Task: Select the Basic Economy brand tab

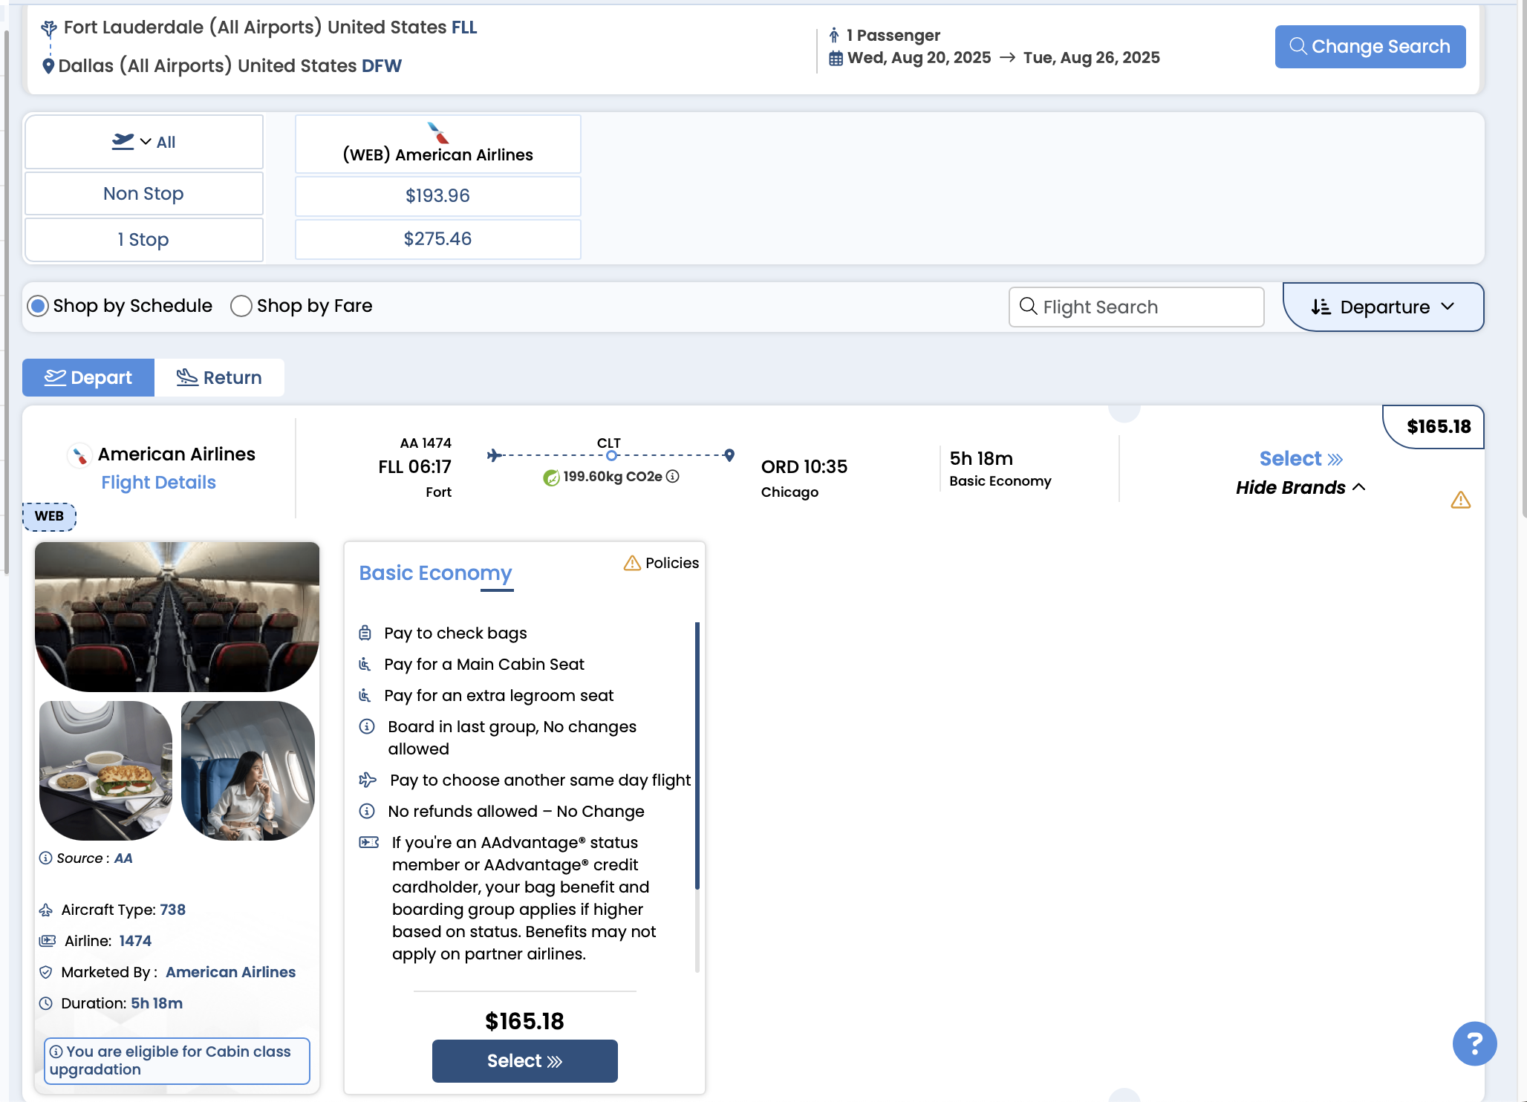Action: 435,573
